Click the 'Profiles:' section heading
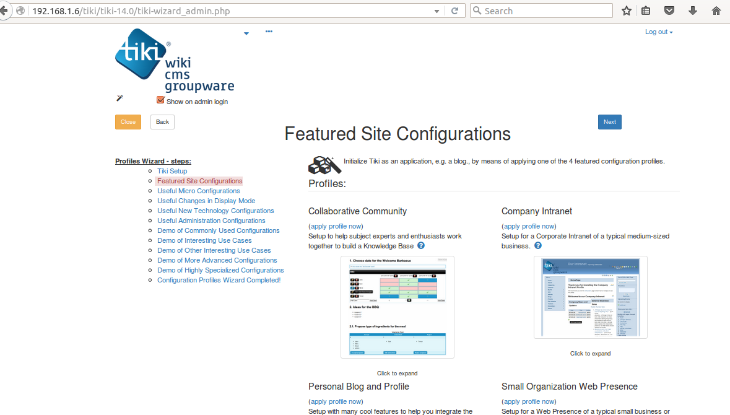 [328, 183]
